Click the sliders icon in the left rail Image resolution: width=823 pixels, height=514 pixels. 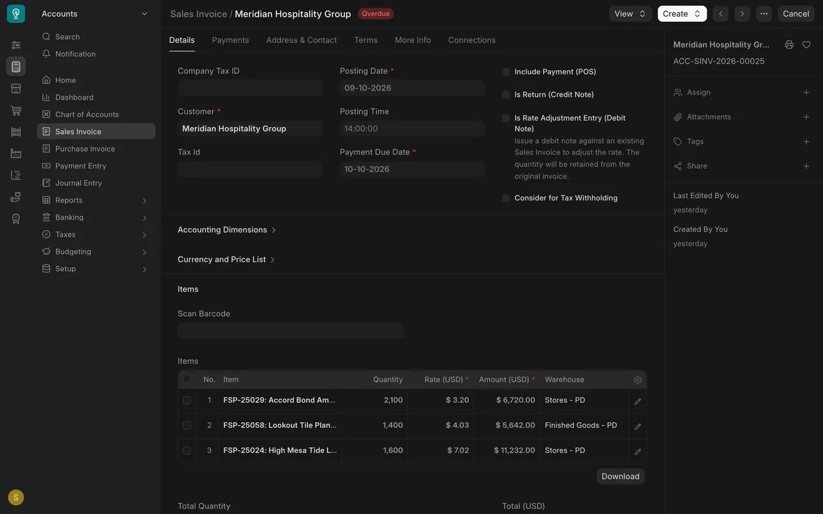(x=16, y=45)
